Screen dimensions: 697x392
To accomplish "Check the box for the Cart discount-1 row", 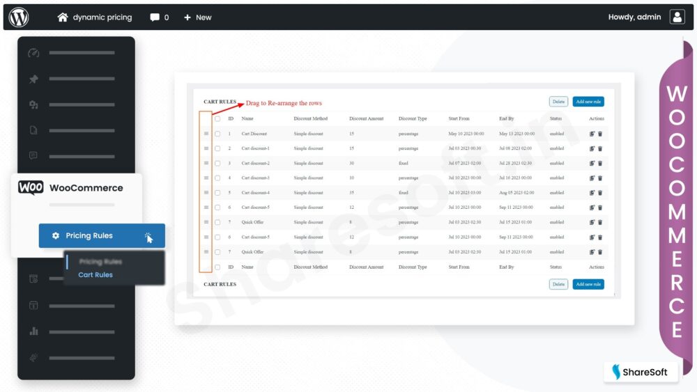I will pos(217,148).
